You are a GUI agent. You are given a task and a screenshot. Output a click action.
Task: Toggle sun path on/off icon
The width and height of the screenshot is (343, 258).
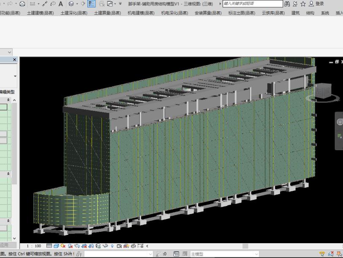[63, 246]
